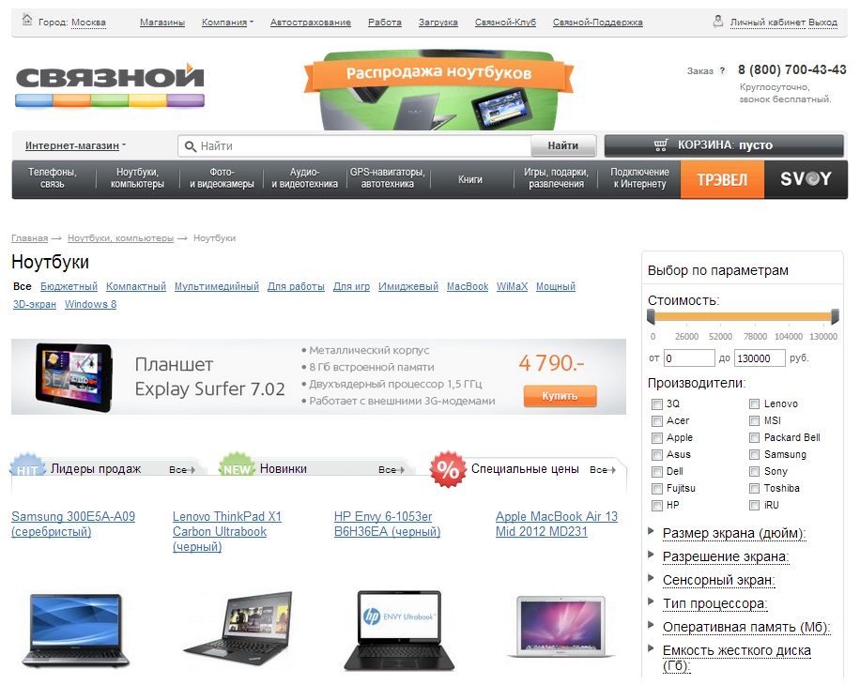Expand the Тип процессора filter section
Screen dimensions: 860x700
click(x=714, y=603)
